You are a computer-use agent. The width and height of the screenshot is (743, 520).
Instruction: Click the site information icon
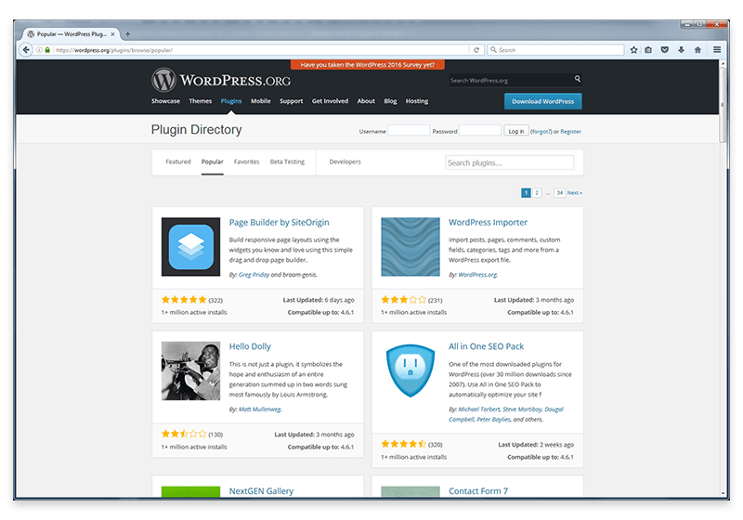(39, 50)
